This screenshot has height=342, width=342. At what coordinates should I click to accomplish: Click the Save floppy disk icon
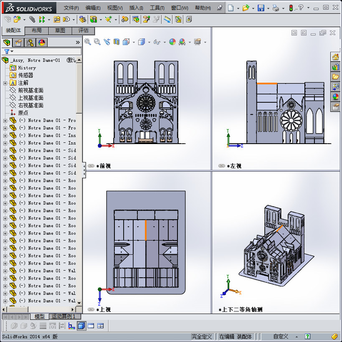coord(261,8)
